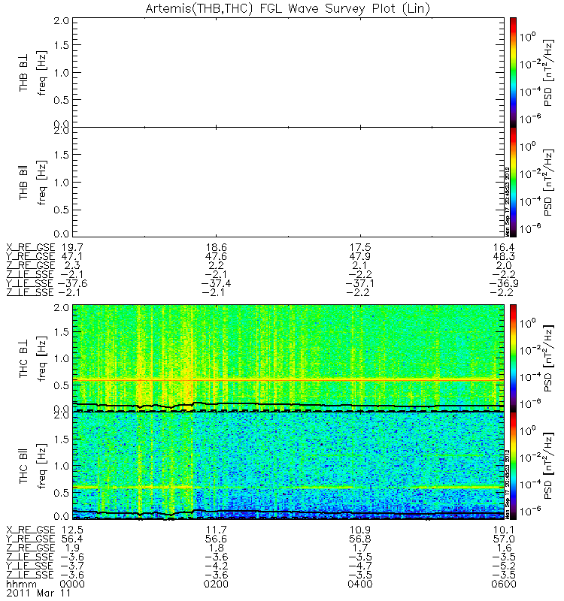Click the THC Y_RE_GSE value 56.4

pyautogui.click(x=72, y=539)
